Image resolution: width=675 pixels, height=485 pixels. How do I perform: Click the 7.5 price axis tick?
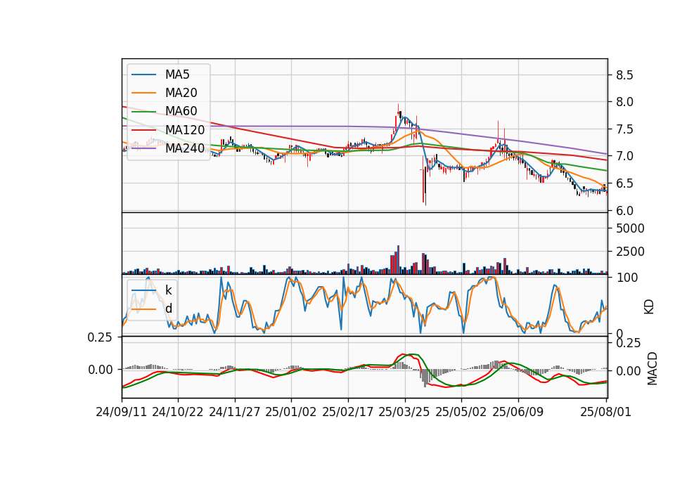click(624, 129)
